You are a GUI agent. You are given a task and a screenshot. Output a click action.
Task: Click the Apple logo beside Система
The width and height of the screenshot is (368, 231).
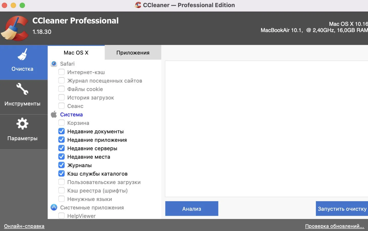coord(54,114)
